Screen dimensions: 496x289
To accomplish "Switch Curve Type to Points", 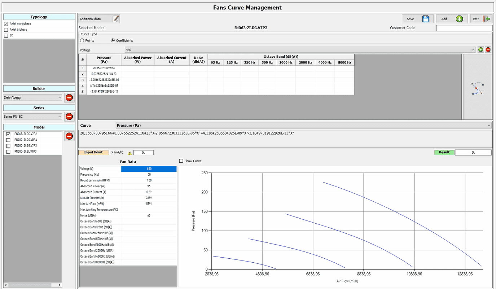I will 82,40.
